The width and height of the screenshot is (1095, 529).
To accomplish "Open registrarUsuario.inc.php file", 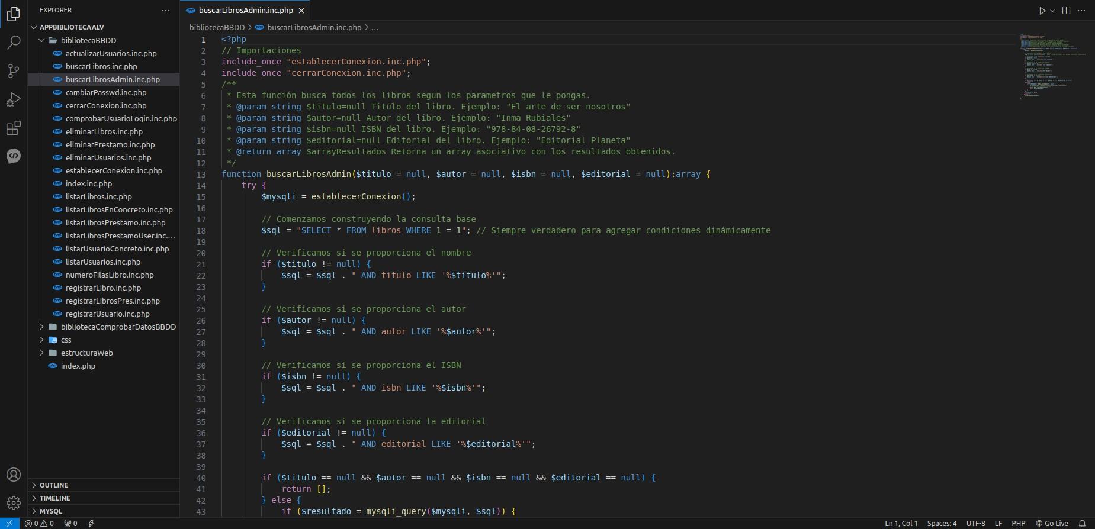I will pos(104,314).
